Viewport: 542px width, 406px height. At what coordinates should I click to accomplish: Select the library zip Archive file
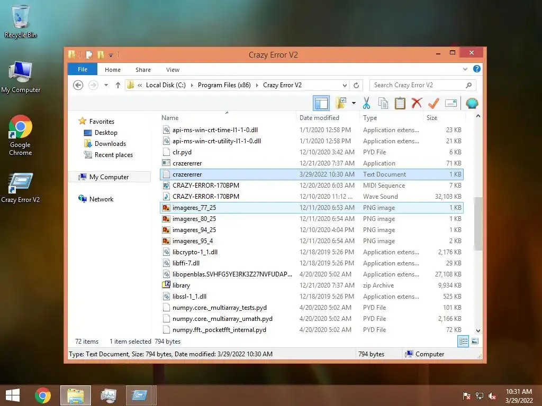(x=311, y=285)
